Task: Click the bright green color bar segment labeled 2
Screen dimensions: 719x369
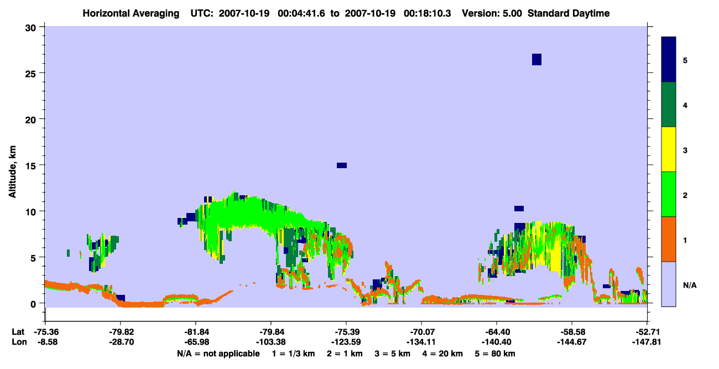Action: tap(669, 194)
